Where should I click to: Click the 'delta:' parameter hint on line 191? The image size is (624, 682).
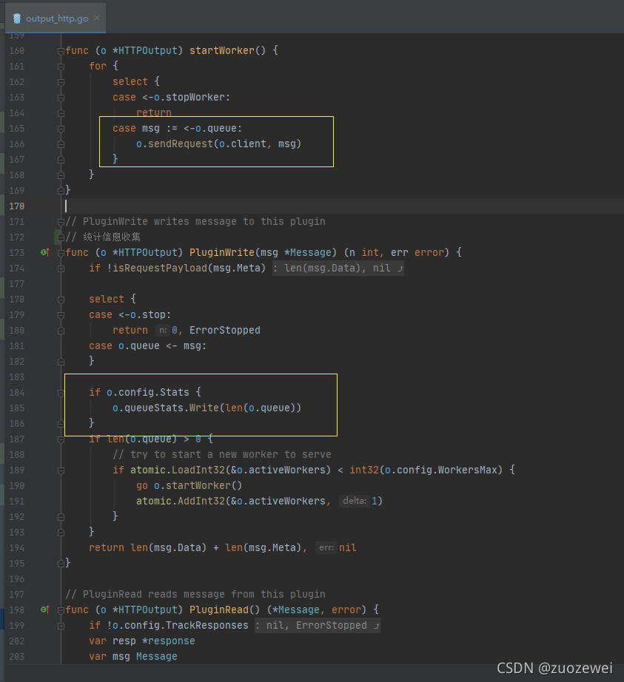click(355, 501)
